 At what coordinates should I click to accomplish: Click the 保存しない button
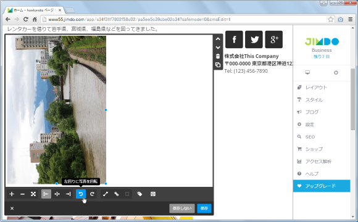182,208
